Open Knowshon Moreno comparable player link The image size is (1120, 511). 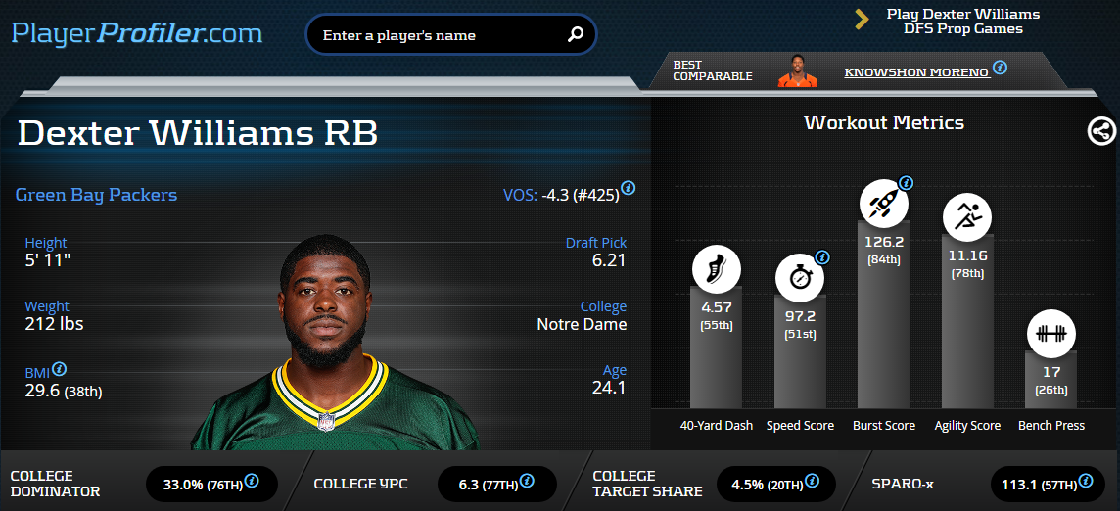(x=916, y=72)
